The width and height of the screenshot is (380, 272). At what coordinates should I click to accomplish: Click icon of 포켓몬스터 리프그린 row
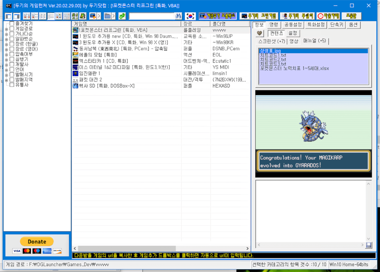(x=75, y=30)
